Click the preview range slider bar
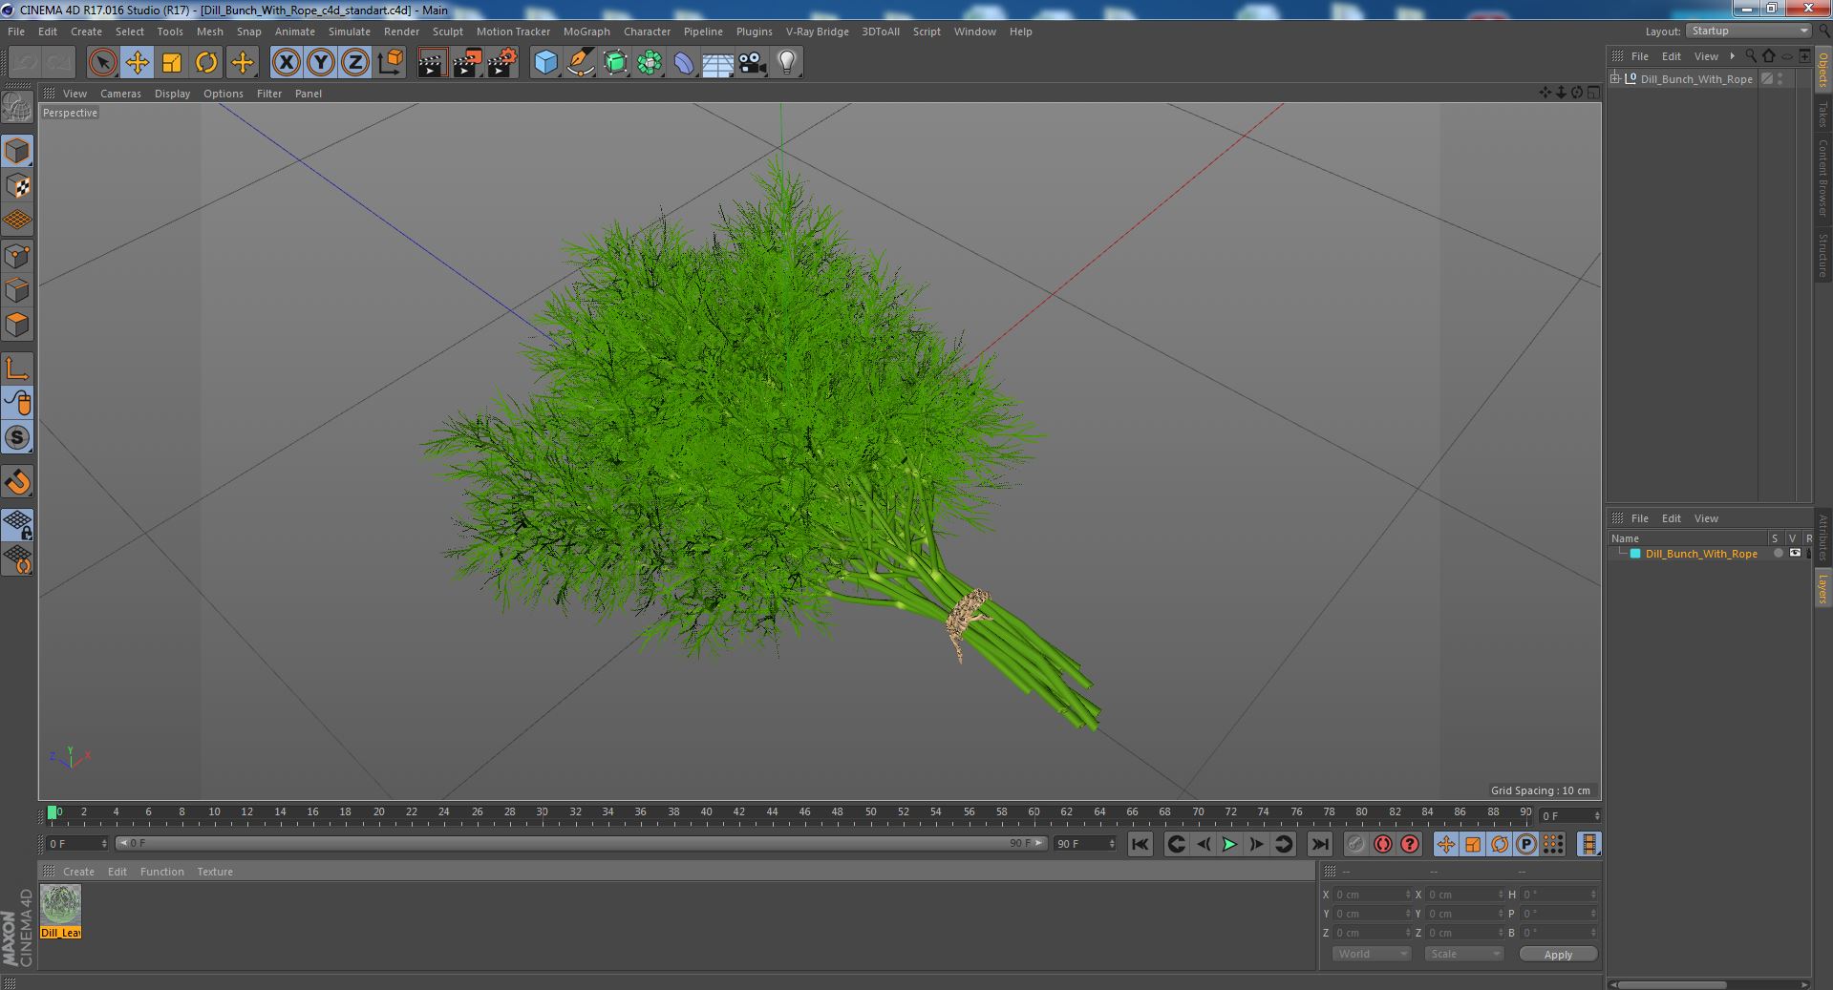Image resolution: width=1833 pixels, height=990 pixels. 581,844
